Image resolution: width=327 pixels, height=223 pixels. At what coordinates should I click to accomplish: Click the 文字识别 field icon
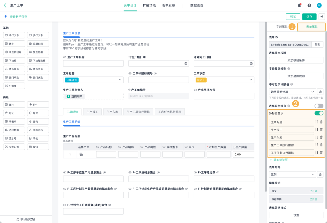point(14,146)
